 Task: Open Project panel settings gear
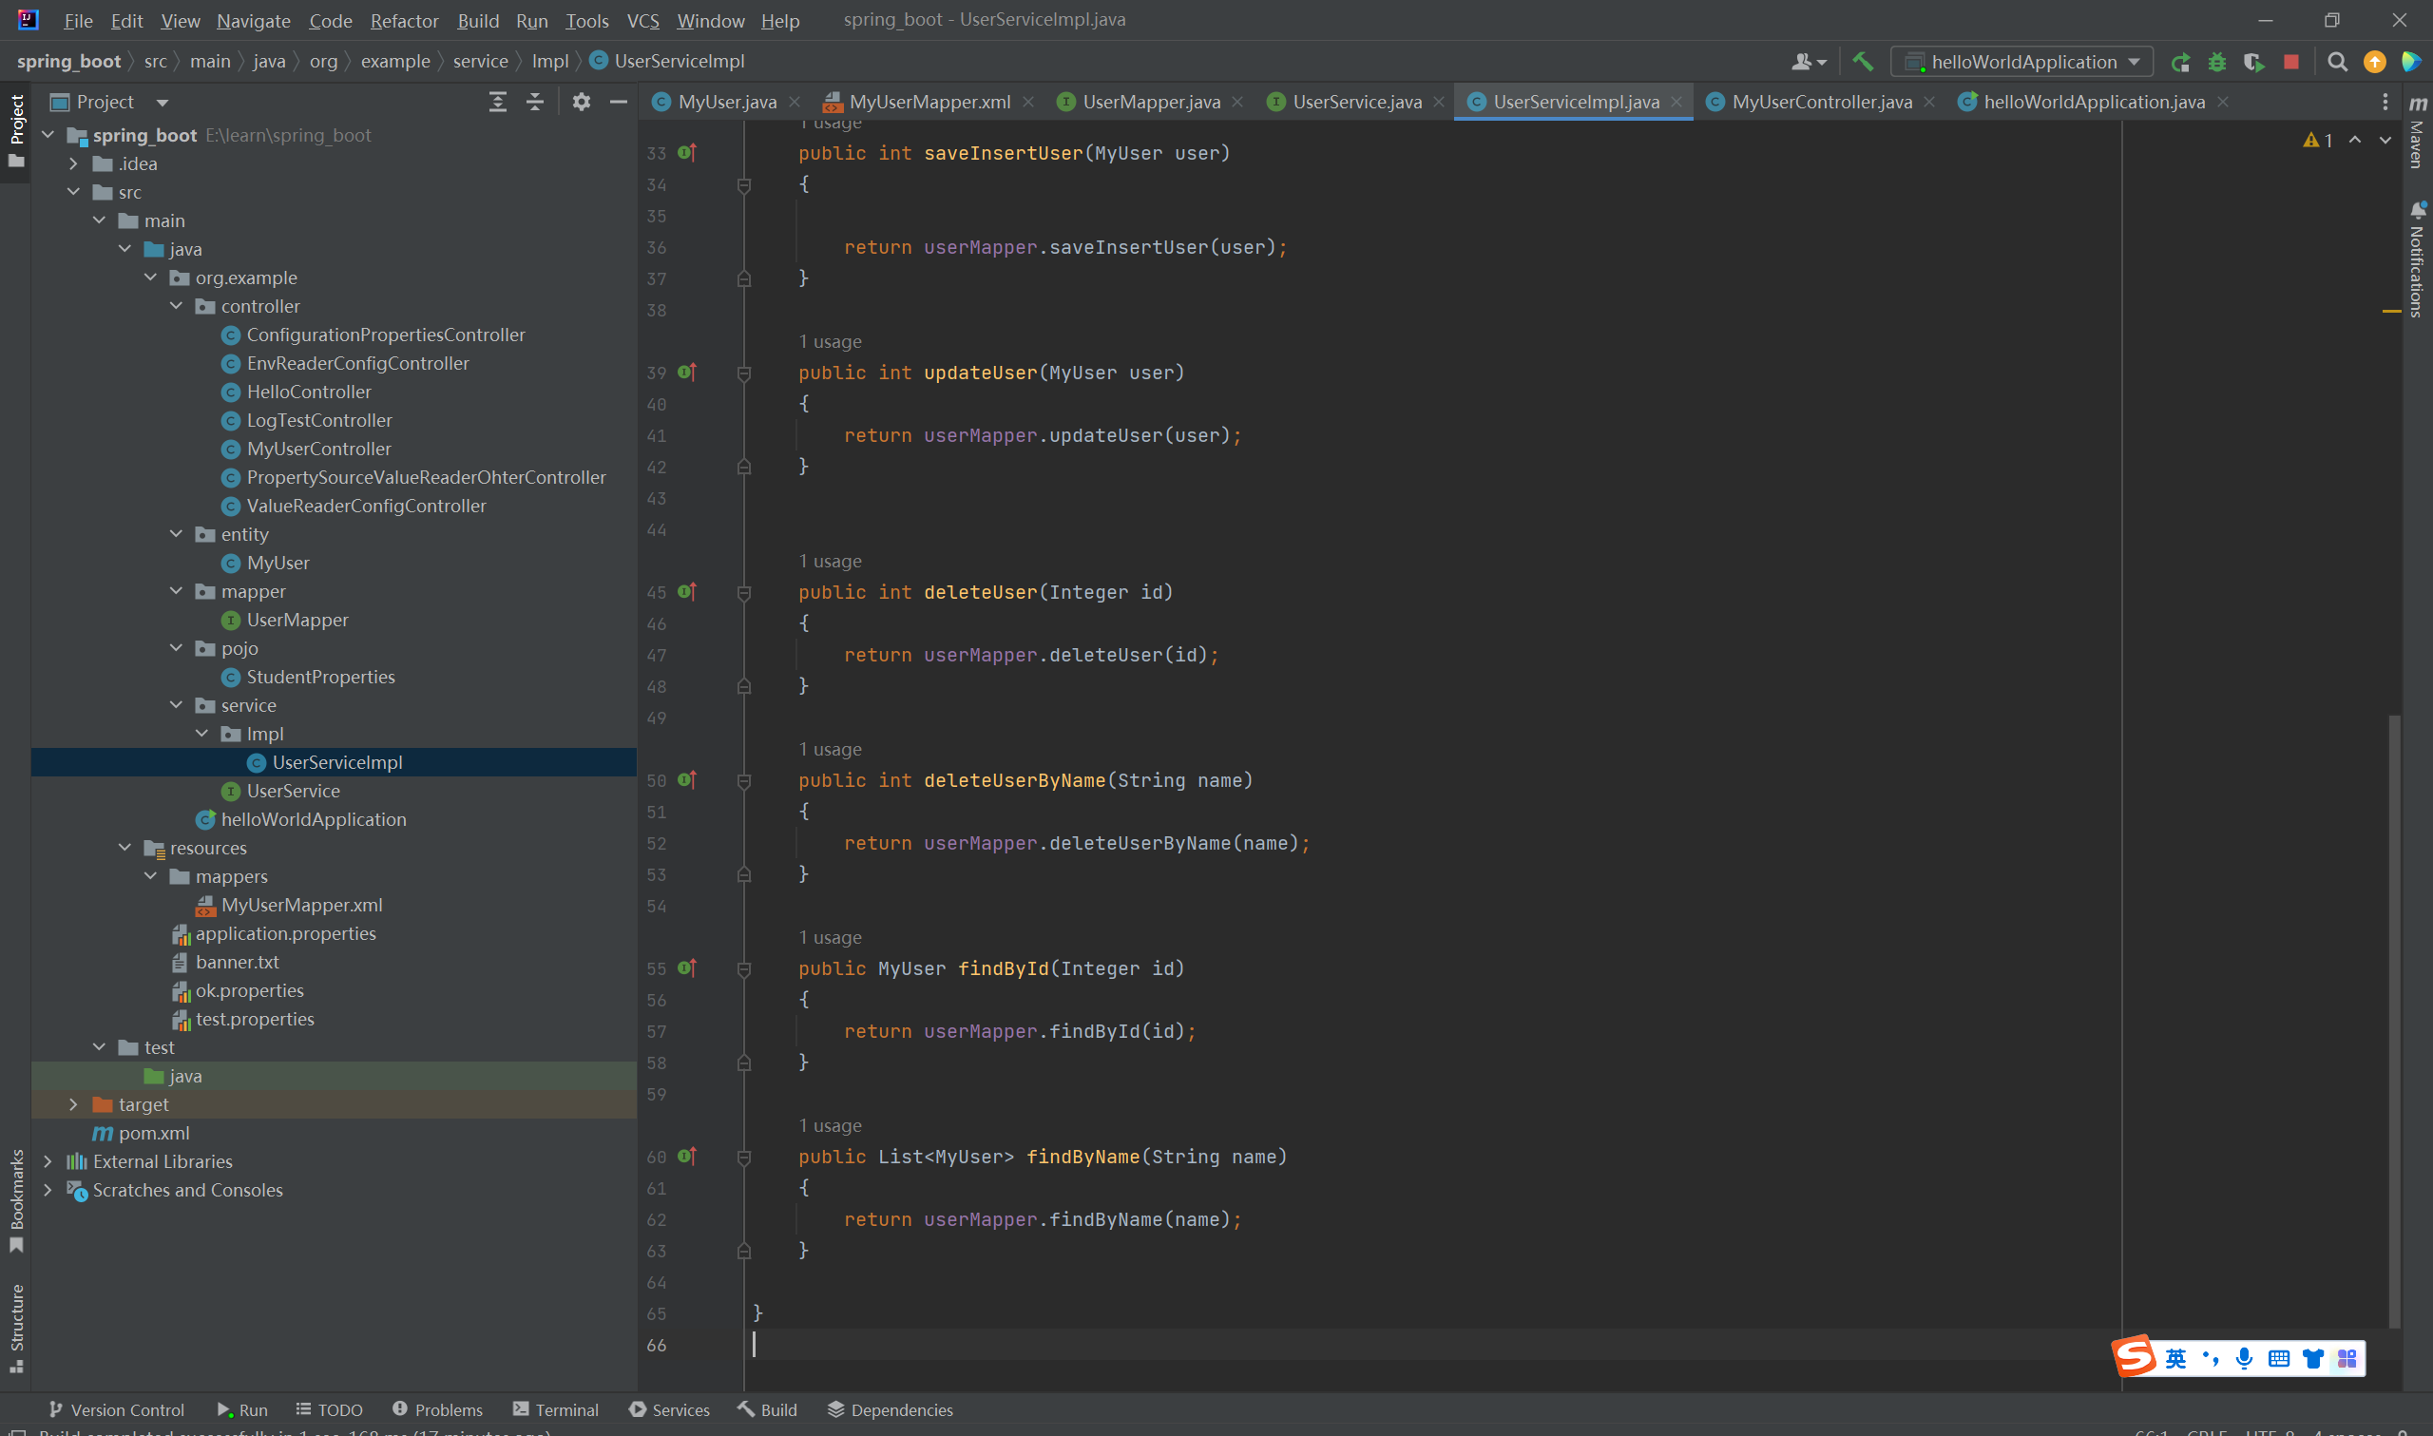(x=582, y=102)
